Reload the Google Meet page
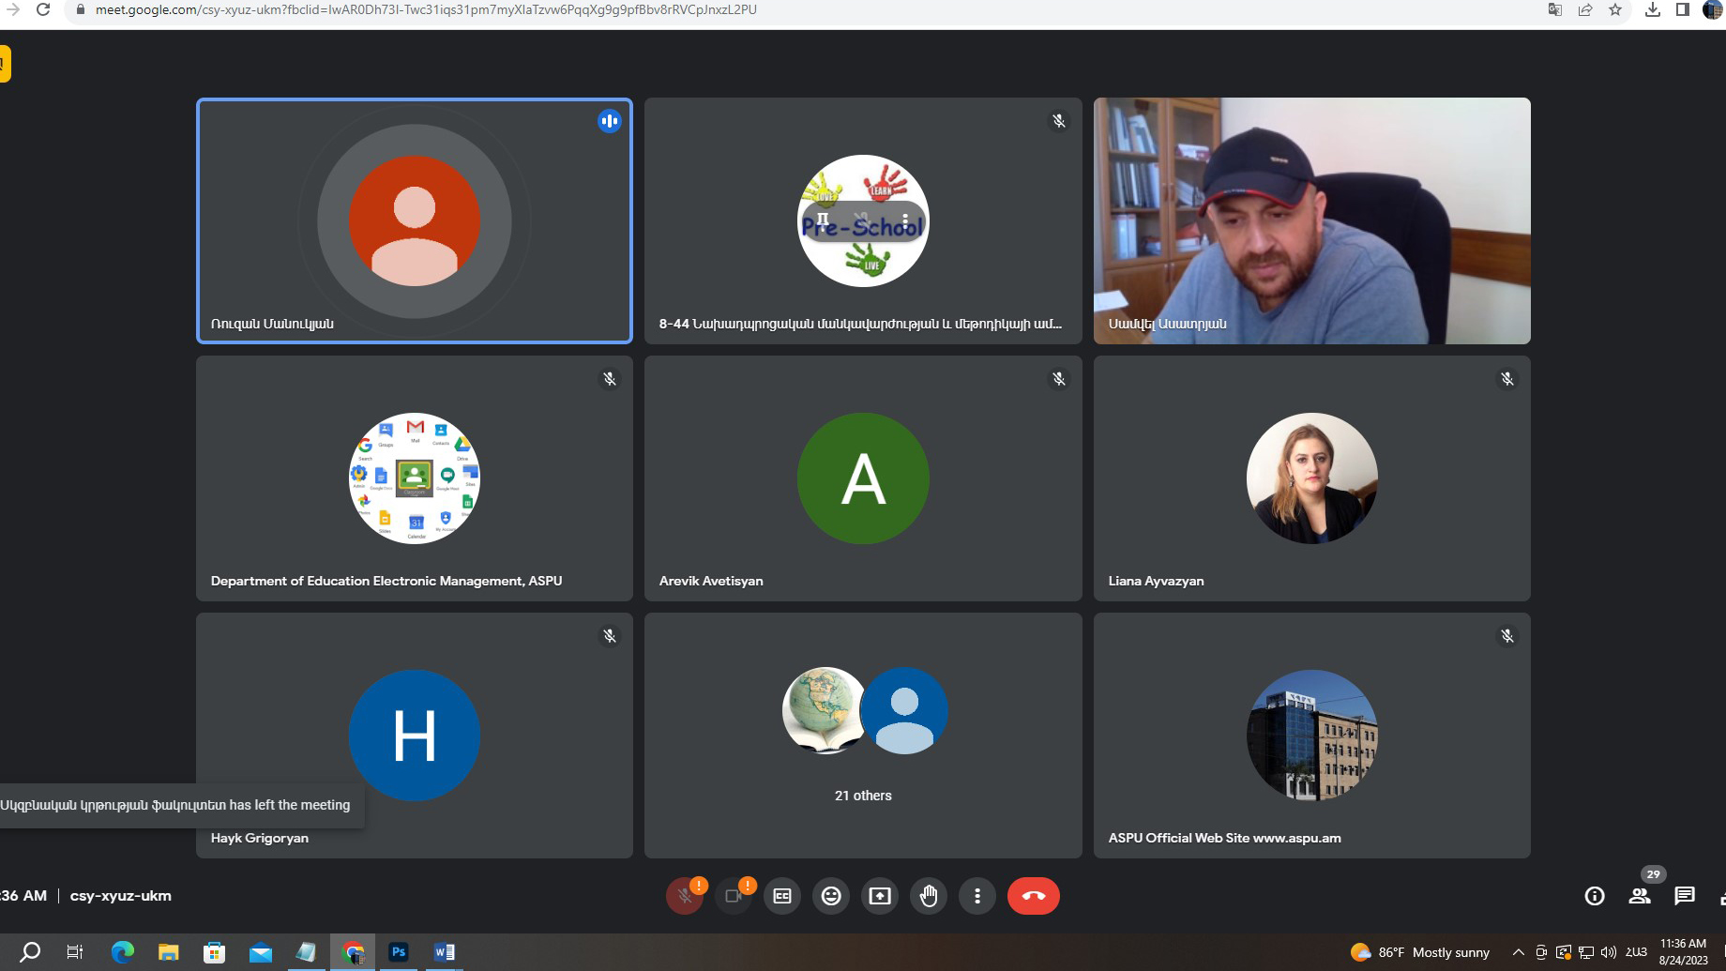The image size is (1726, 971). pyautogui.click(x=43, y=10)
